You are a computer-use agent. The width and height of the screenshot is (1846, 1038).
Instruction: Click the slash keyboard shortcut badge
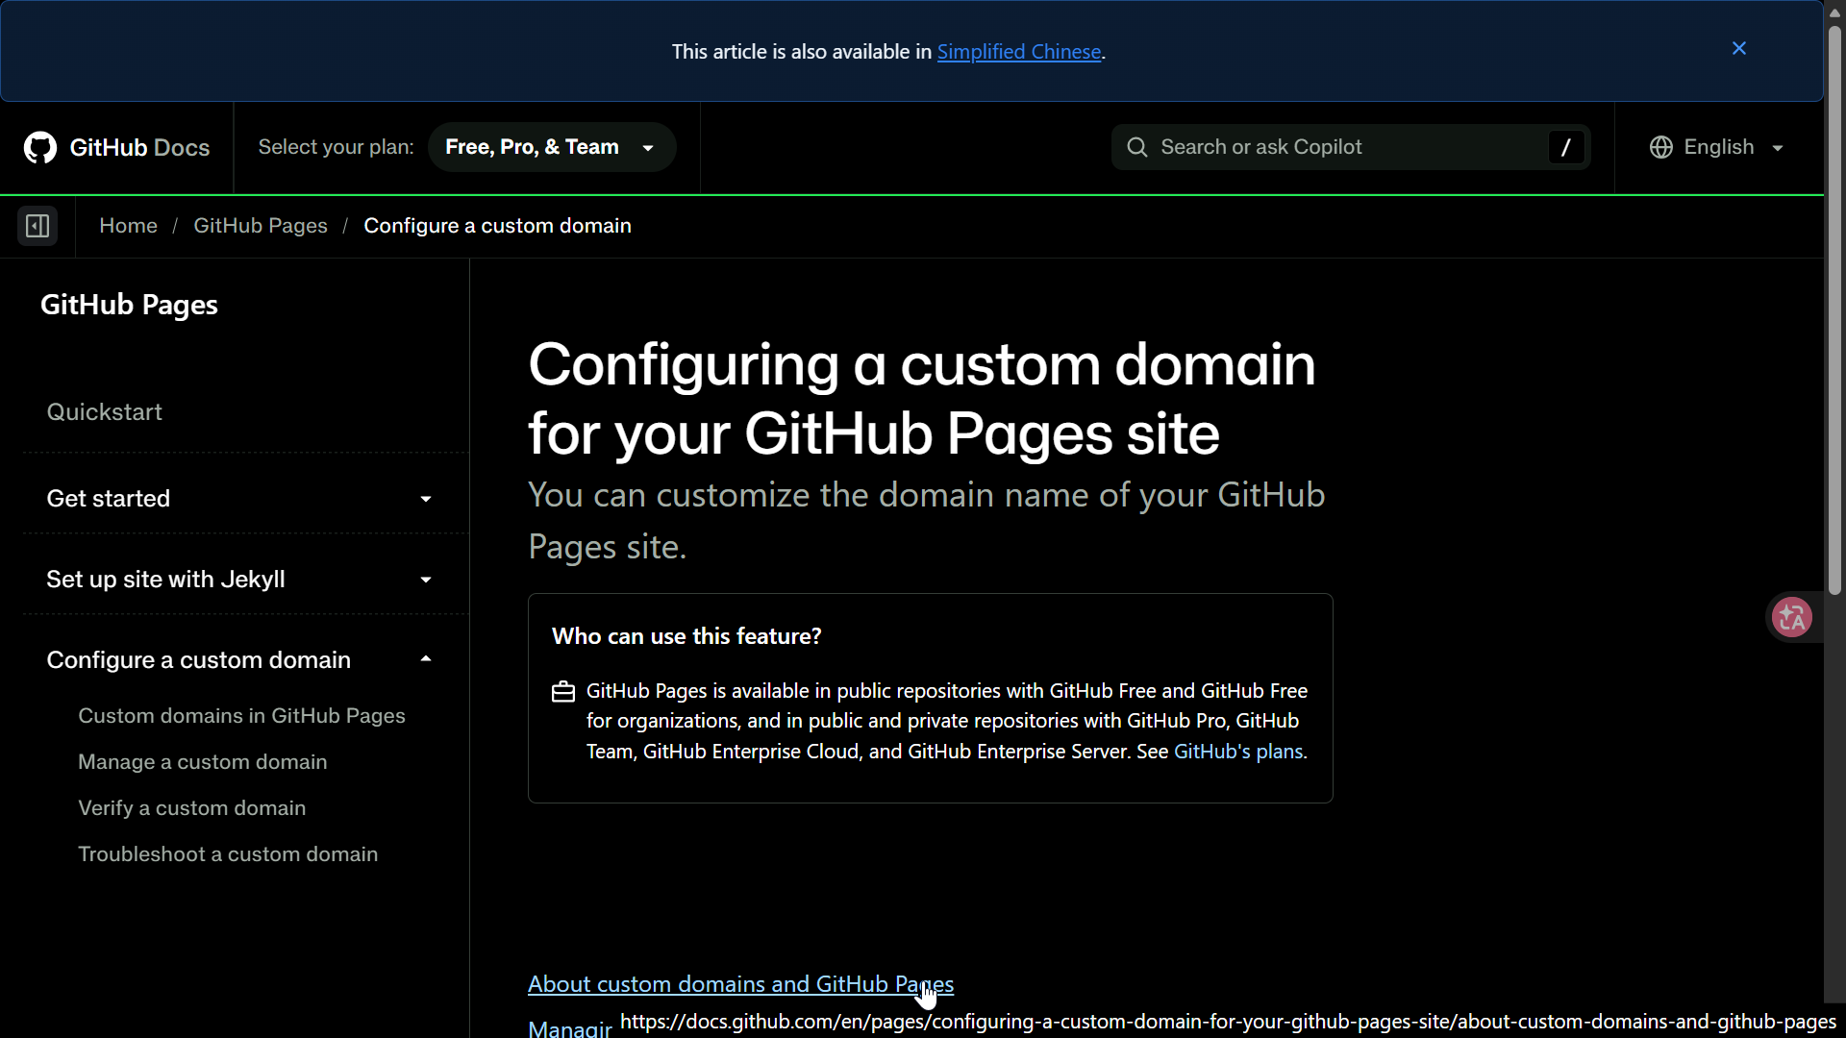[1566, 147]
